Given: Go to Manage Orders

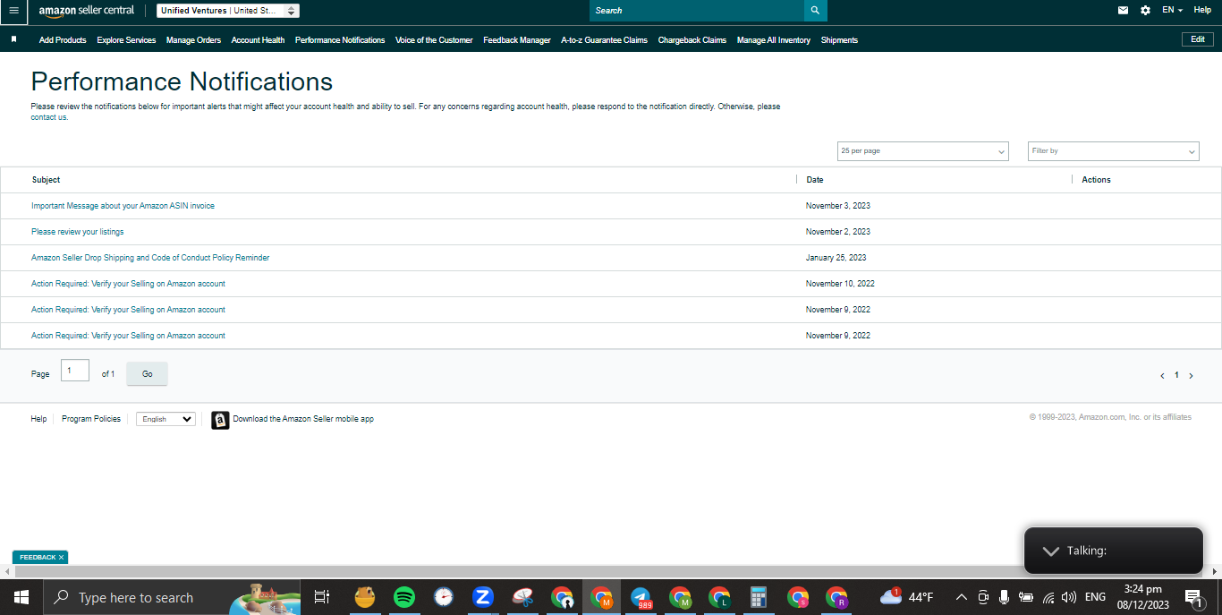Looking at the screenshot, I should [x=193, y=40].
